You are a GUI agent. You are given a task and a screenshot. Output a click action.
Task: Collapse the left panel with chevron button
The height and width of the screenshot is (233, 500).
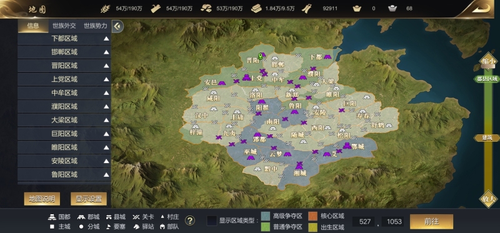click(x=117, y=26)
